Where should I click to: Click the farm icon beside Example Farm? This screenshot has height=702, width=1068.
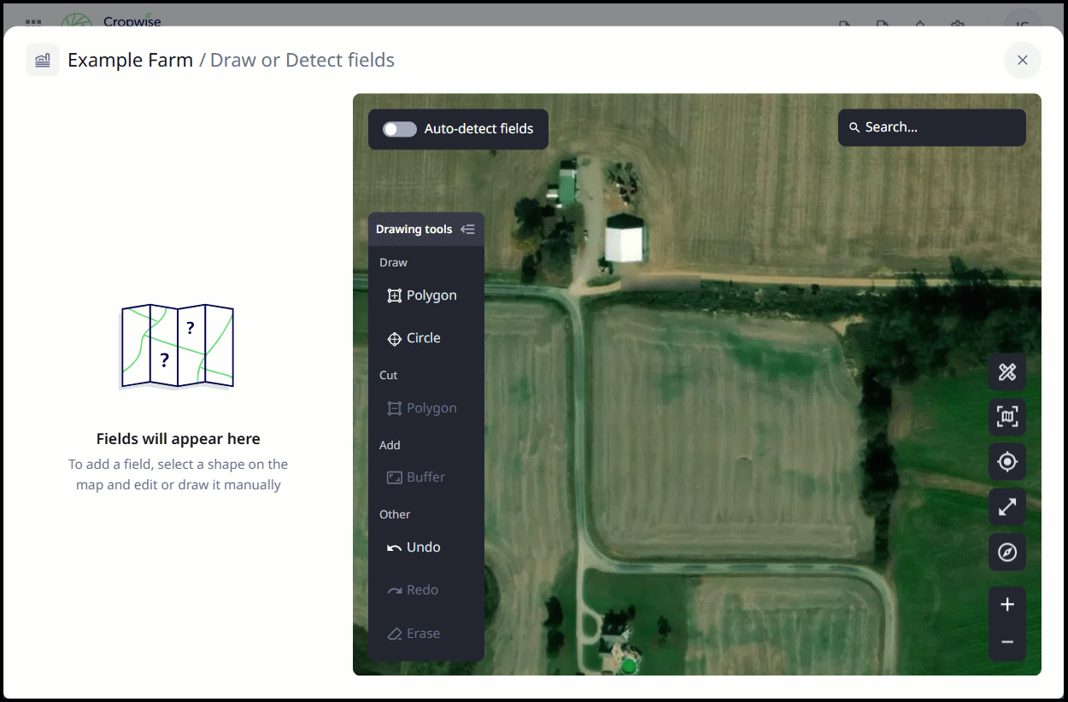click(x=43, y=61)
